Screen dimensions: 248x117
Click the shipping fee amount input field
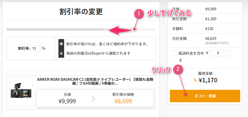(220, 53)
